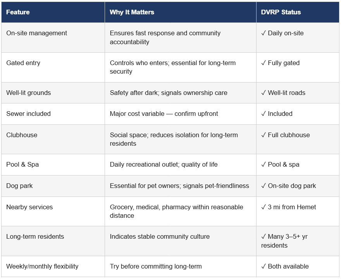The height and width of the screenshot is (279, 341).
Task: Click the DVRP Status column header
Action: pyautogui.click(x=281, y=12)
